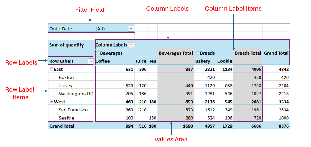This screenshot has height=147, width=311.
Task: Open the Column Labels filter dropdown
Action: coord(131,45)
